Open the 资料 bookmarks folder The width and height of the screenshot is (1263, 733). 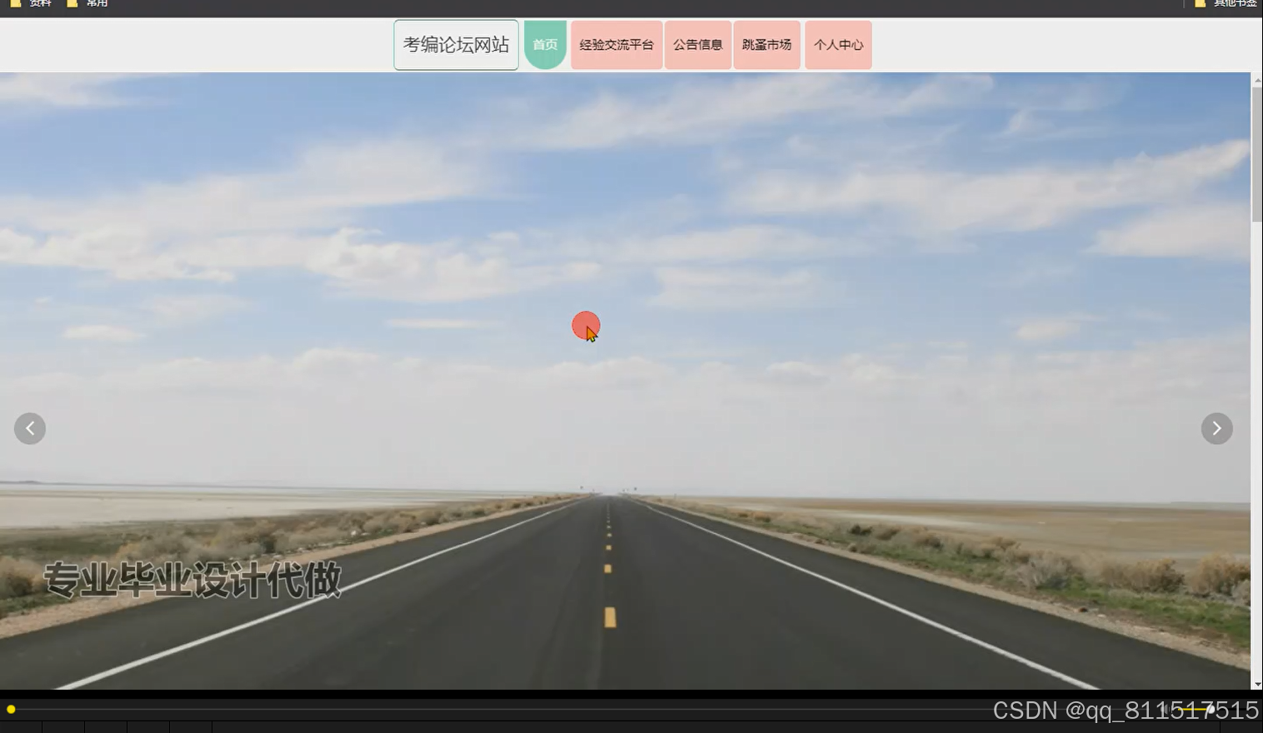pyautogui.click(x=38, y=3)
